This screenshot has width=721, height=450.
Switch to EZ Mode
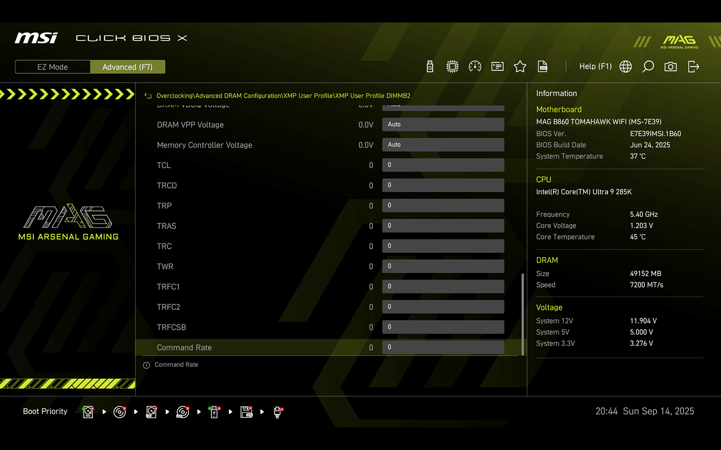coord(53,67)
